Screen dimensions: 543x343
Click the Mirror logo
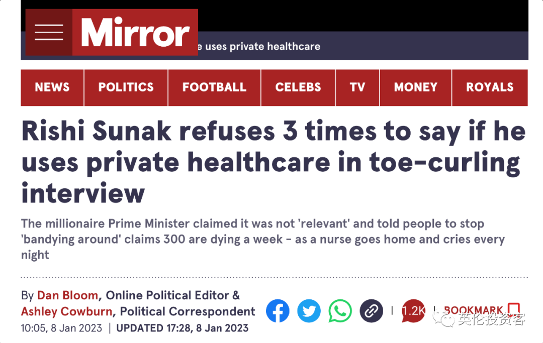tap(135, 33)
